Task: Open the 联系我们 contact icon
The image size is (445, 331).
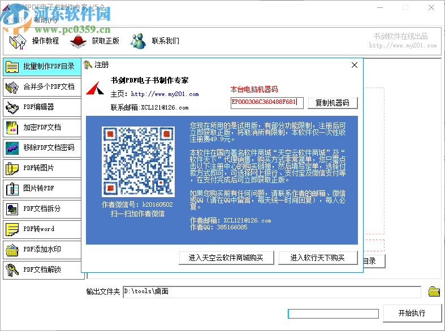Action: click(138, 41)
